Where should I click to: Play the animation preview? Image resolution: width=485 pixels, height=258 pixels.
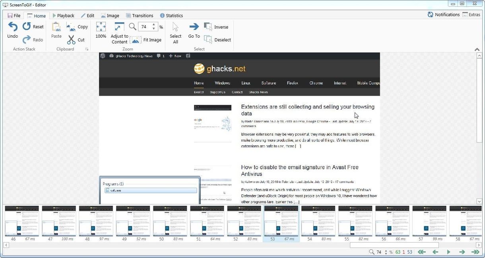point(448,252)
